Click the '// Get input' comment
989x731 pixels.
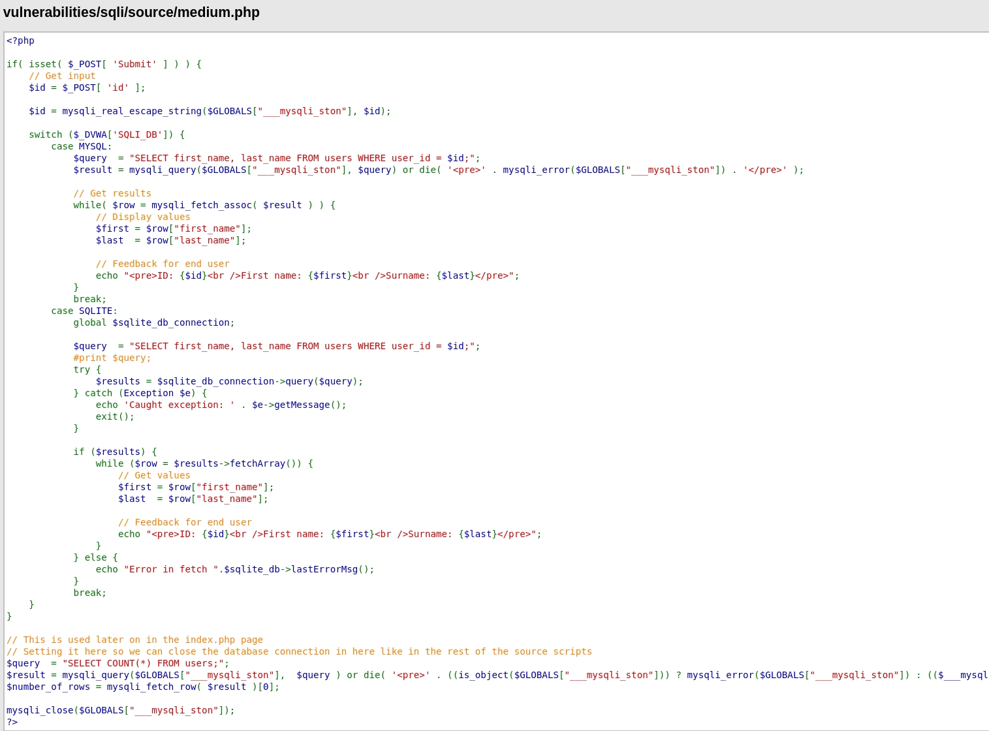pos(62,76)
